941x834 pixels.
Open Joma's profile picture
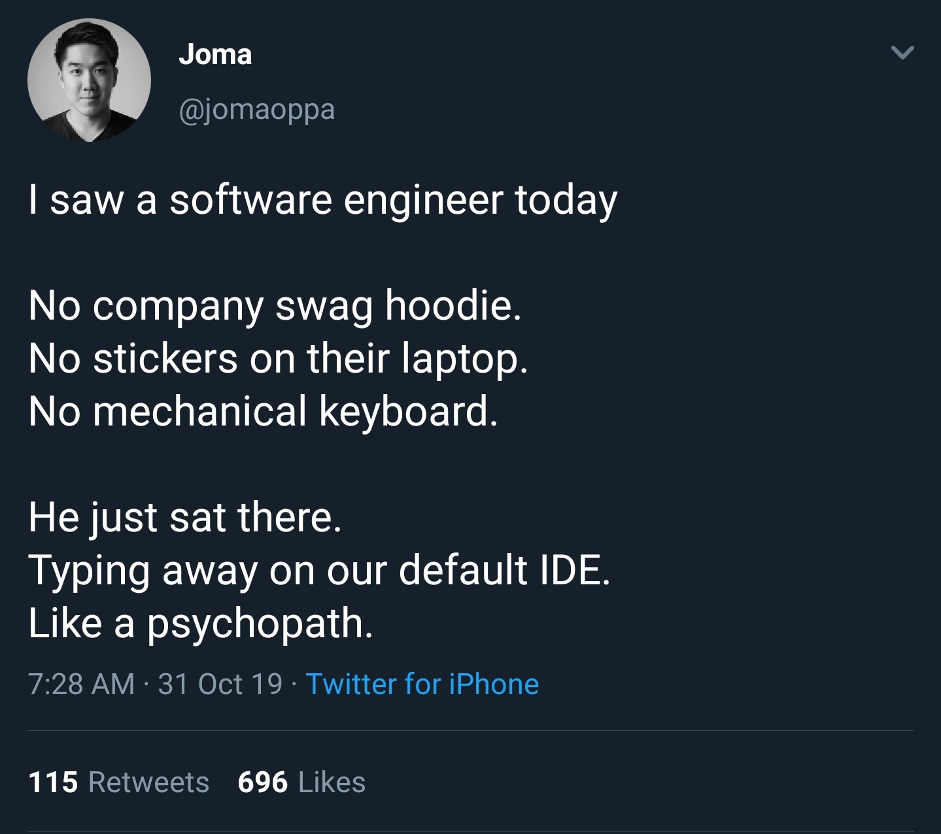pyautogui.click(x=89, y=80)
